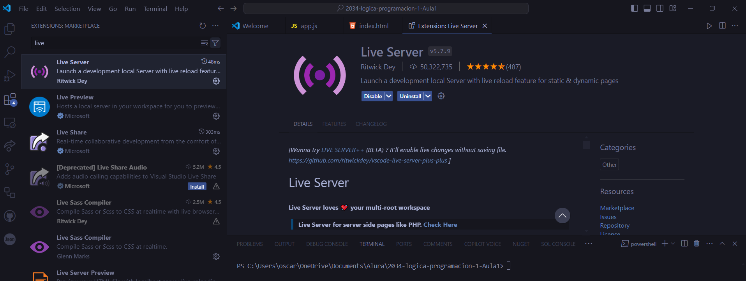Maximize the terminal panel with up chevron

722,244
